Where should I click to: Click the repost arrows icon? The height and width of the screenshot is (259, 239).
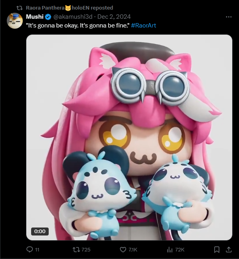[76, 249]
